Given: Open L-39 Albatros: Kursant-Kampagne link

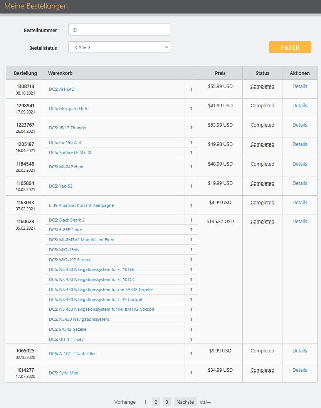Looking at the screenshot, I should pyautogui.click(x=81, y=205).
